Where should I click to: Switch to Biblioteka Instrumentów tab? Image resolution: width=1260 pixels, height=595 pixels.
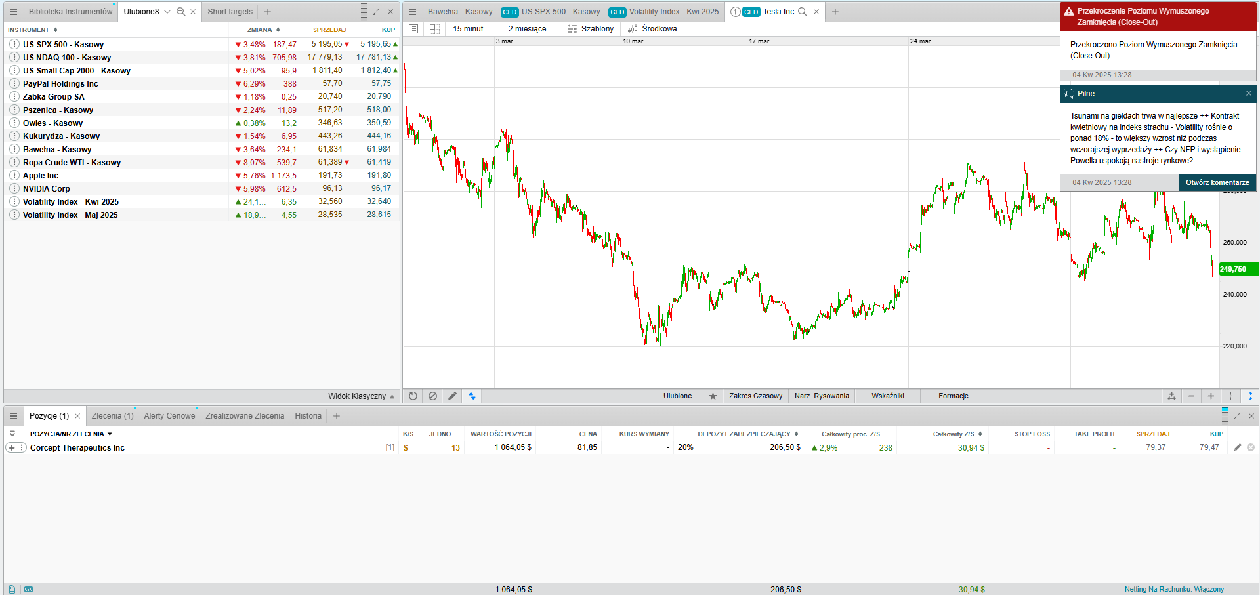pos(70,12)
